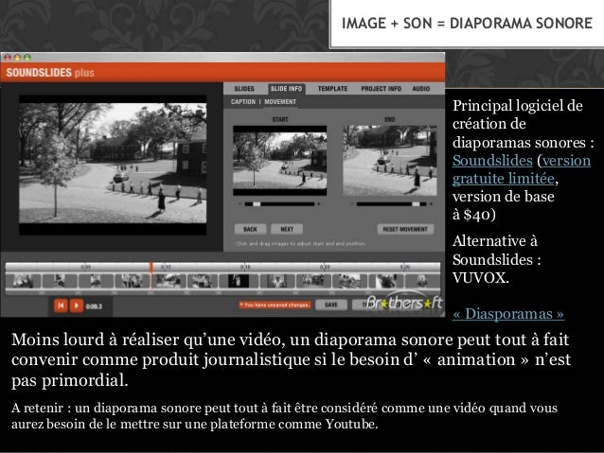Open the Soundslides hyperlink
The width and height of the screenshot is (604, 453).
(x=492, y=161)
